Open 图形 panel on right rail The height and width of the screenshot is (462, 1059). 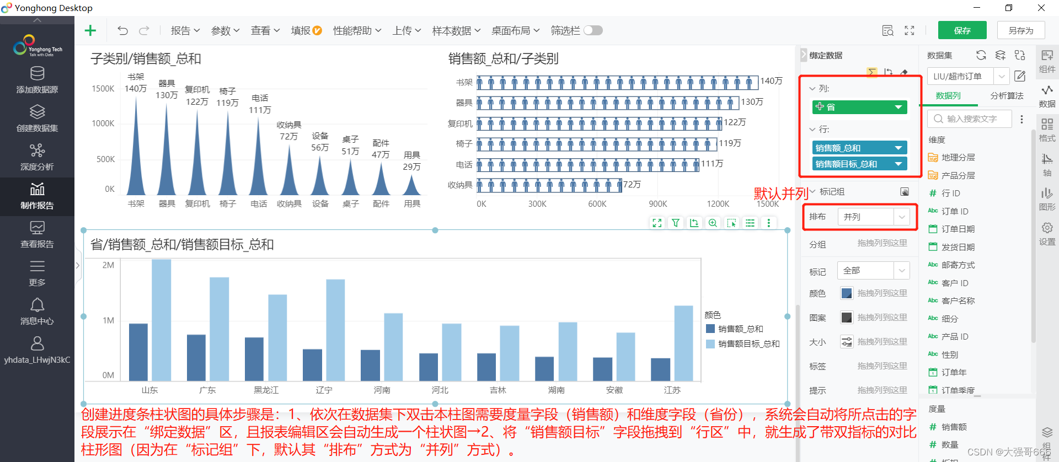coord(1047,199)
